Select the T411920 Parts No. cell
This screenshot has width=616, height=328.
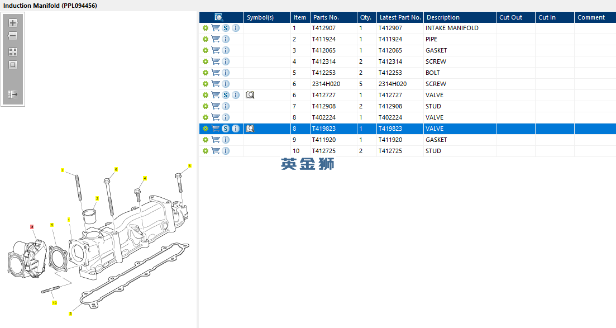tap(333, 140)
